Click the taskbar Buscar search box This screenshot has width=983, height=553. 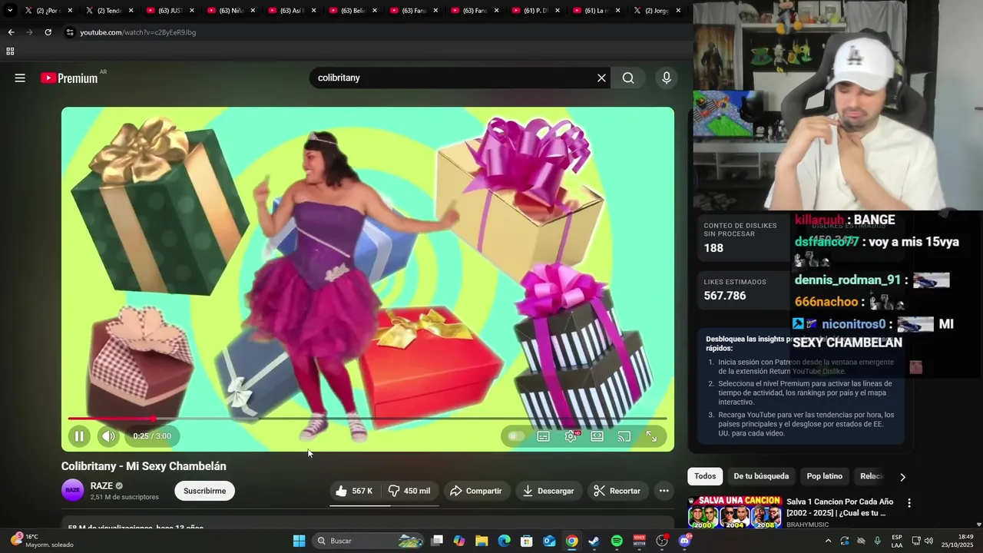[x=369, y=541]
